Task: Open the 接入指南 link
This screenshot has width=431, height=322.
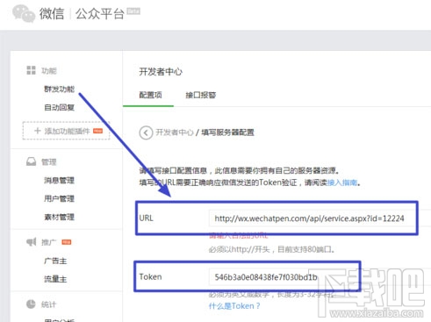Action: 342,182
